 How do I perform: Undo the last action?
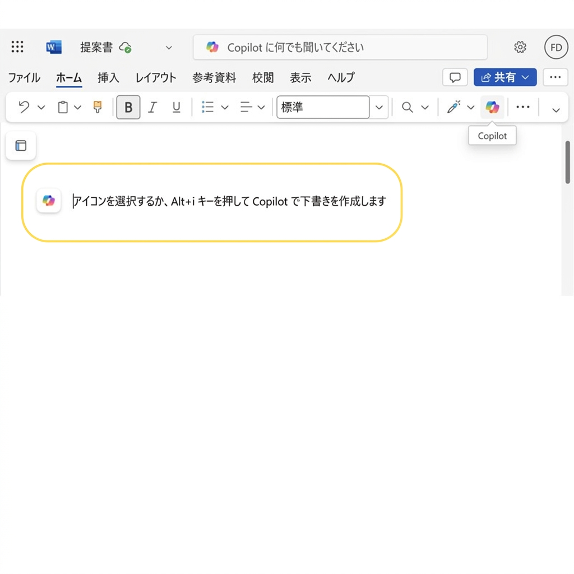click(24, 107)
